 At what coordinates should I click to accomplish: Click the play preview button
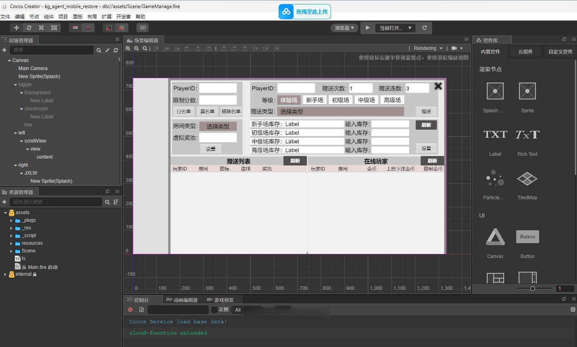367,28
